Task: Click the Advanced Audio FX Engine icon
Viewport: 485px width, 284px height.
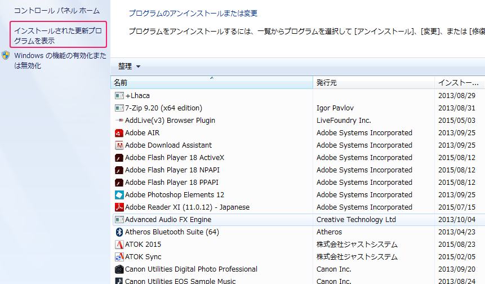Action: [119, 220]
